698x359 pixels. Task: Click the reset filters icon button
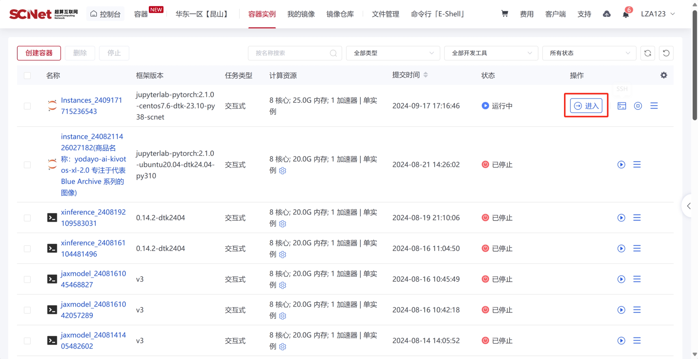[666, 53]
